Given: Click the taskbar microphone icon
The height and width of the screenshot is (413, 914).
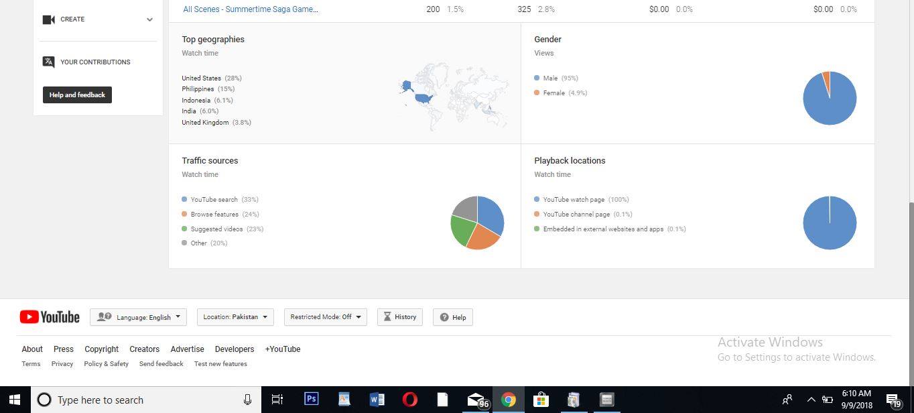Looking at the screenshot, I should pyautogui.click(x=247, y=400).
